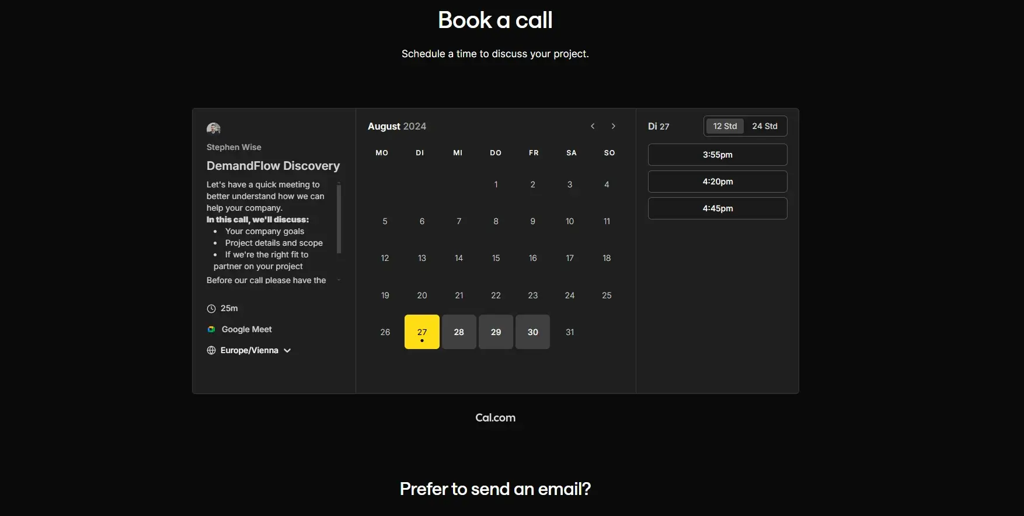The width and height of the screenshot is (1024, 516).
Task: Click day 5 in the calendar
Action: 385,221
